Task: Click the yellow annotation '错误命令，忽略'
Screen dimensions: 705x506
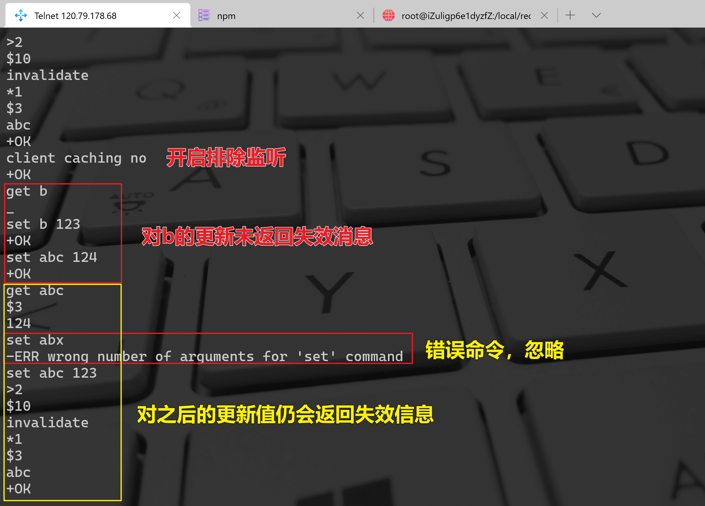Action: click(494, 350)
